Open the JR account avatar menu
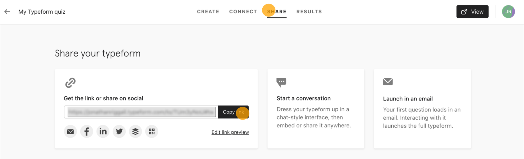The image size is (524, 159). pyautogui.click(x=508, y=11)
